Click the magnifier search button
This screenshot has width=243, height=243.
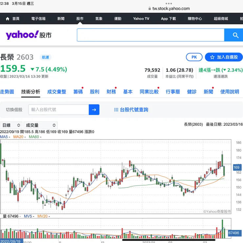[x=234, y=35]
